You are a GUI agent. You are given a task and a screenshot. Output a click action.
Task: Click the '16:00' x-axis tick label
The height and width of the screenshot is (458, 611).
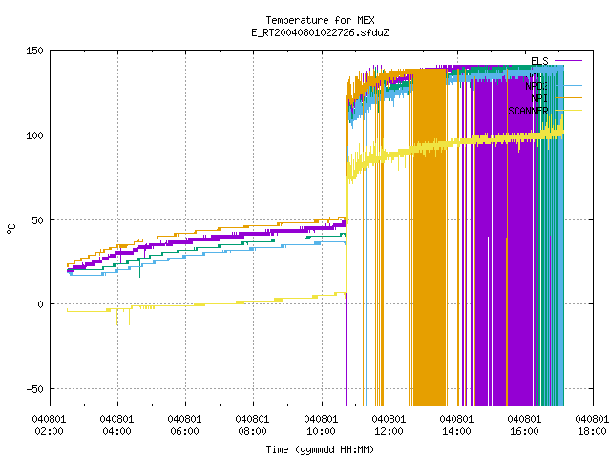pos(524,432)
